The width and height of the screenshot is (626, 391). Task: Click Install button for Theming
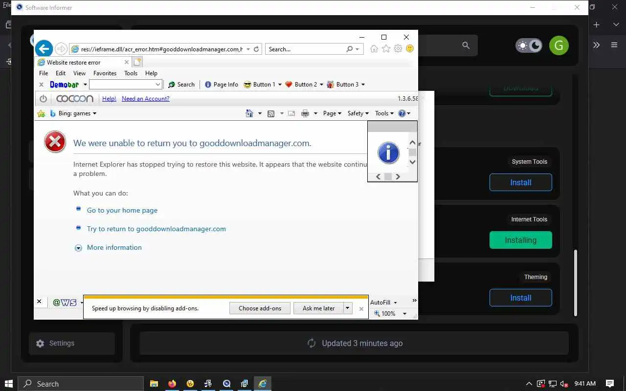click(x=520, y=298)
